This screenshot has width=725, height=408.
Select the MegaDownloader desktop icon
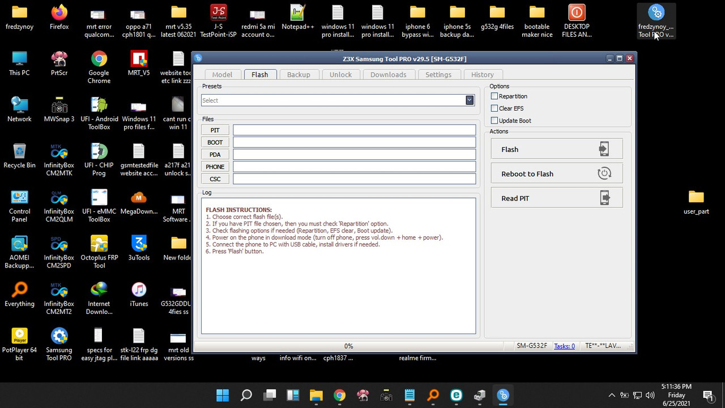click(139, 202)
